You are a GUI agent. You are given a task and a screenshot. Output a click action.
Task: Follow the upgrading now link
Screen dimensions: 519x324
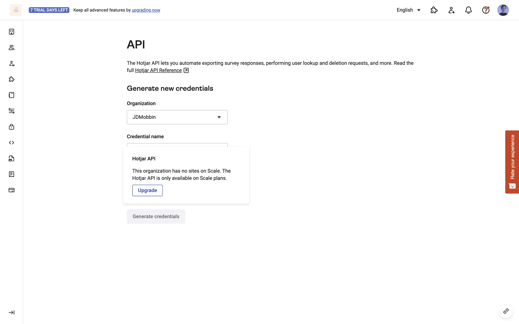point(146,10)
